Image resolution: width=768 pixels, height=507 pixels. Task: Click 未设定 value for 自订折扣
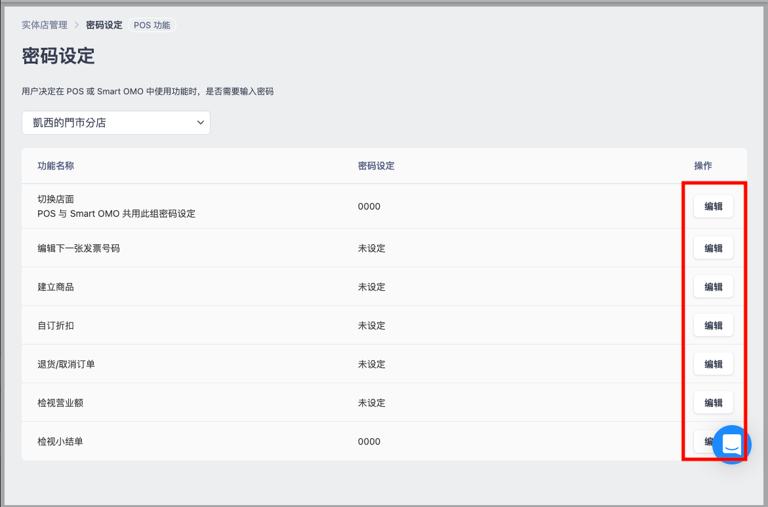(x=372, y=326)
